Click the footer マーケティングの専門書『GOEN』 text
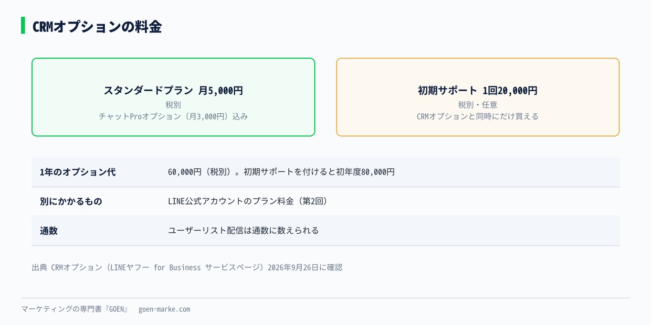This screenshot has height=325, width=651. point(75,309)
